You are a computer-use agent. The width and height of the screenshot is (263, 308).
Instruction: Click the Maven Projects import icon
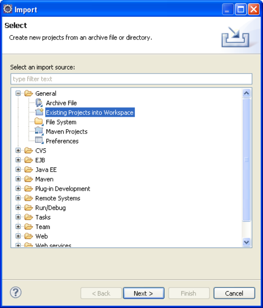(39, 131)
